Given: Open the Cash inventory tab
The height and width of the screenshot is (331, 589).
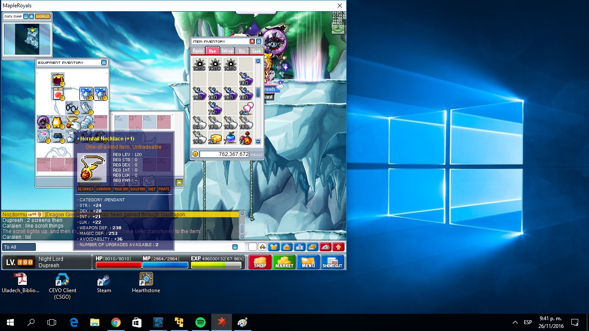Looking at the screenshot, I should coord(256,50).
